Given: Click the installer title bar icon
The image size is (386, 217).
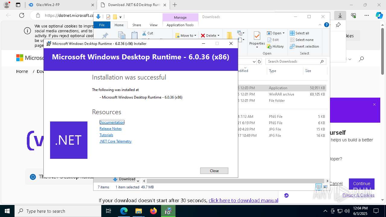Looking at the screenshot, I should pyautogui.click(x=49, y=43).
